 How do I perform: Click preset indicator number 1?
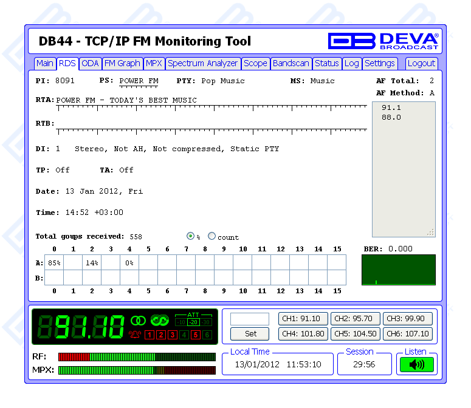(x=150, y=335)
